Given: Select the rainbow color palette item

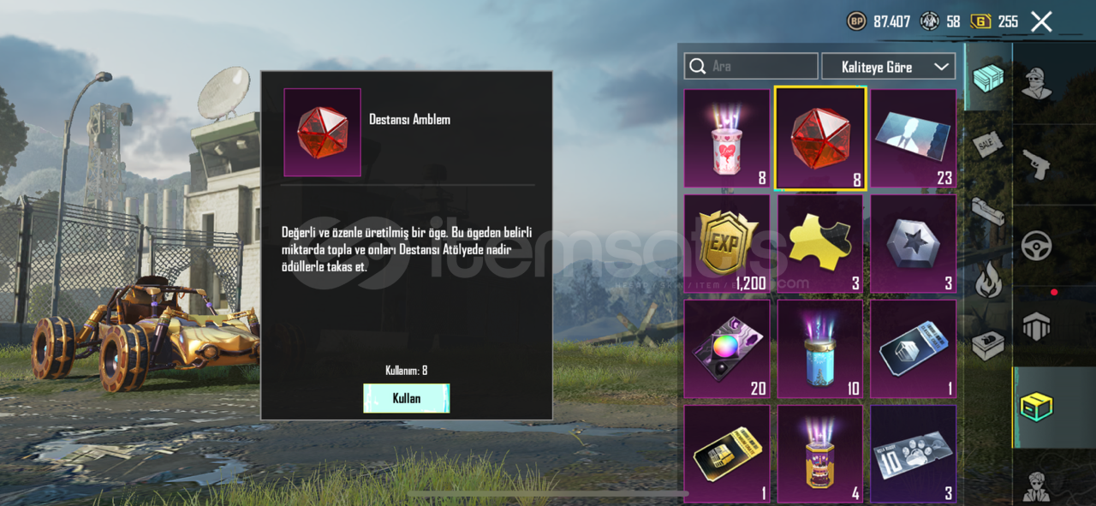Looking at the screenshot, I should 726,349.
